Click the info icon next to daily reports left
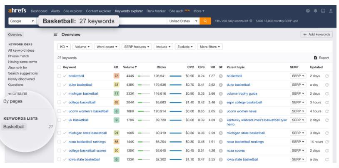This screenshot has height=168, width=339. 251,21
